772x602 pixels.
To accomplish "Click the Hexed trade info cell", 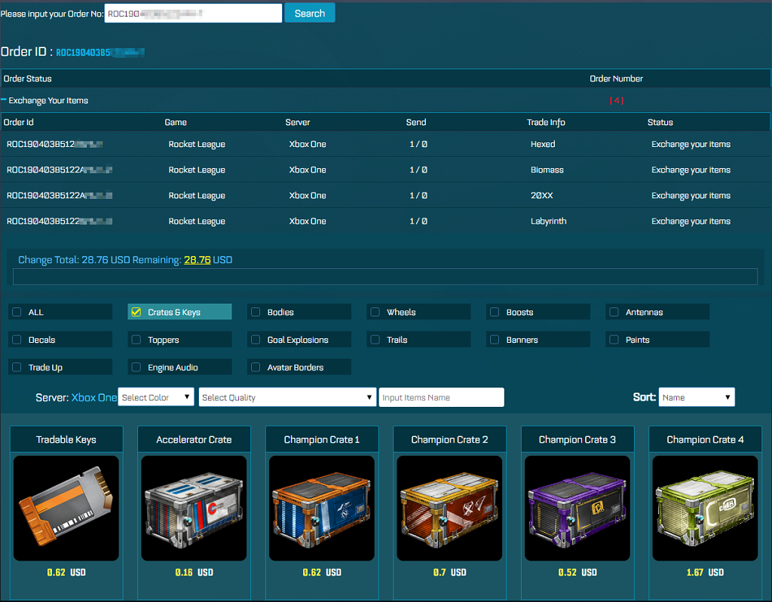I will [543, 144].
